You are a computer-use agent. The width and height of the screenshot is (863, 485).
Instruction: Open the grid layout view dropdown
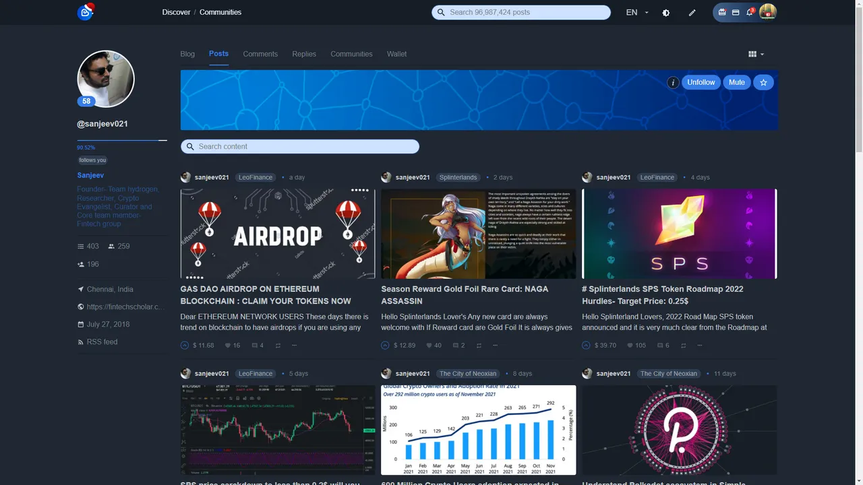click(x=756, y=54)
